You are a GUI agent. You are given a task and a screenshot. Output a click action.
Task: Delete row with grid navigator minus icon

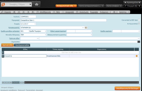[x=16, y=82]
